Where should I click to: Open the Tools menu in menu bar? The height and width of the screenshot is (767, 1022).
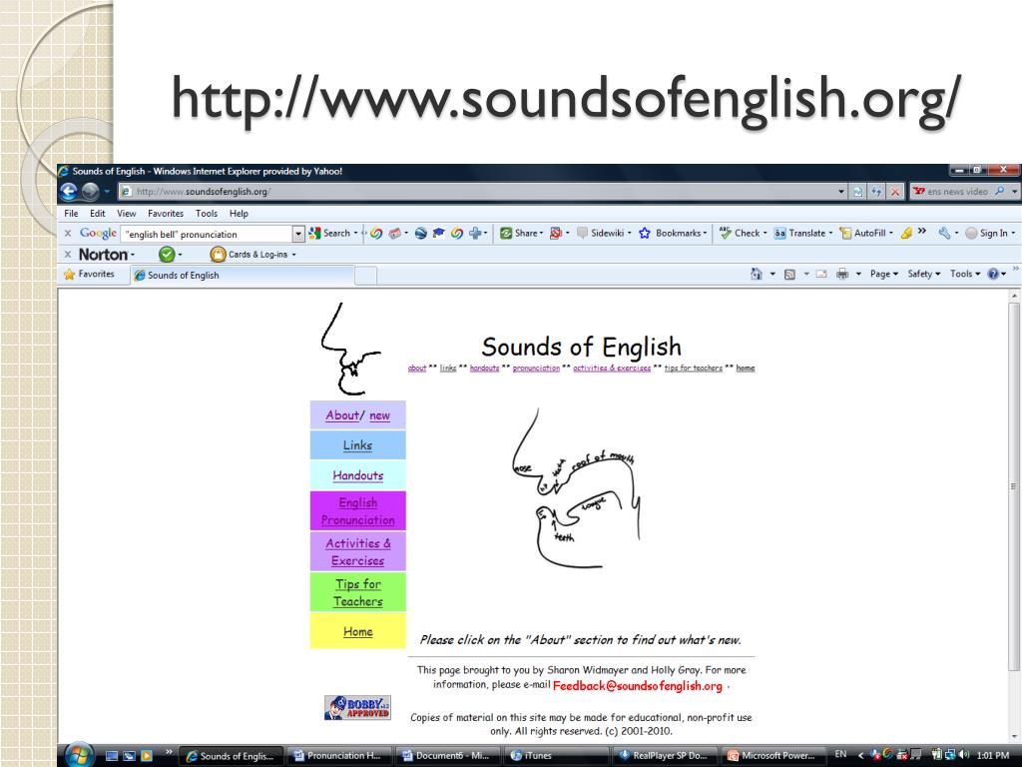207,214
